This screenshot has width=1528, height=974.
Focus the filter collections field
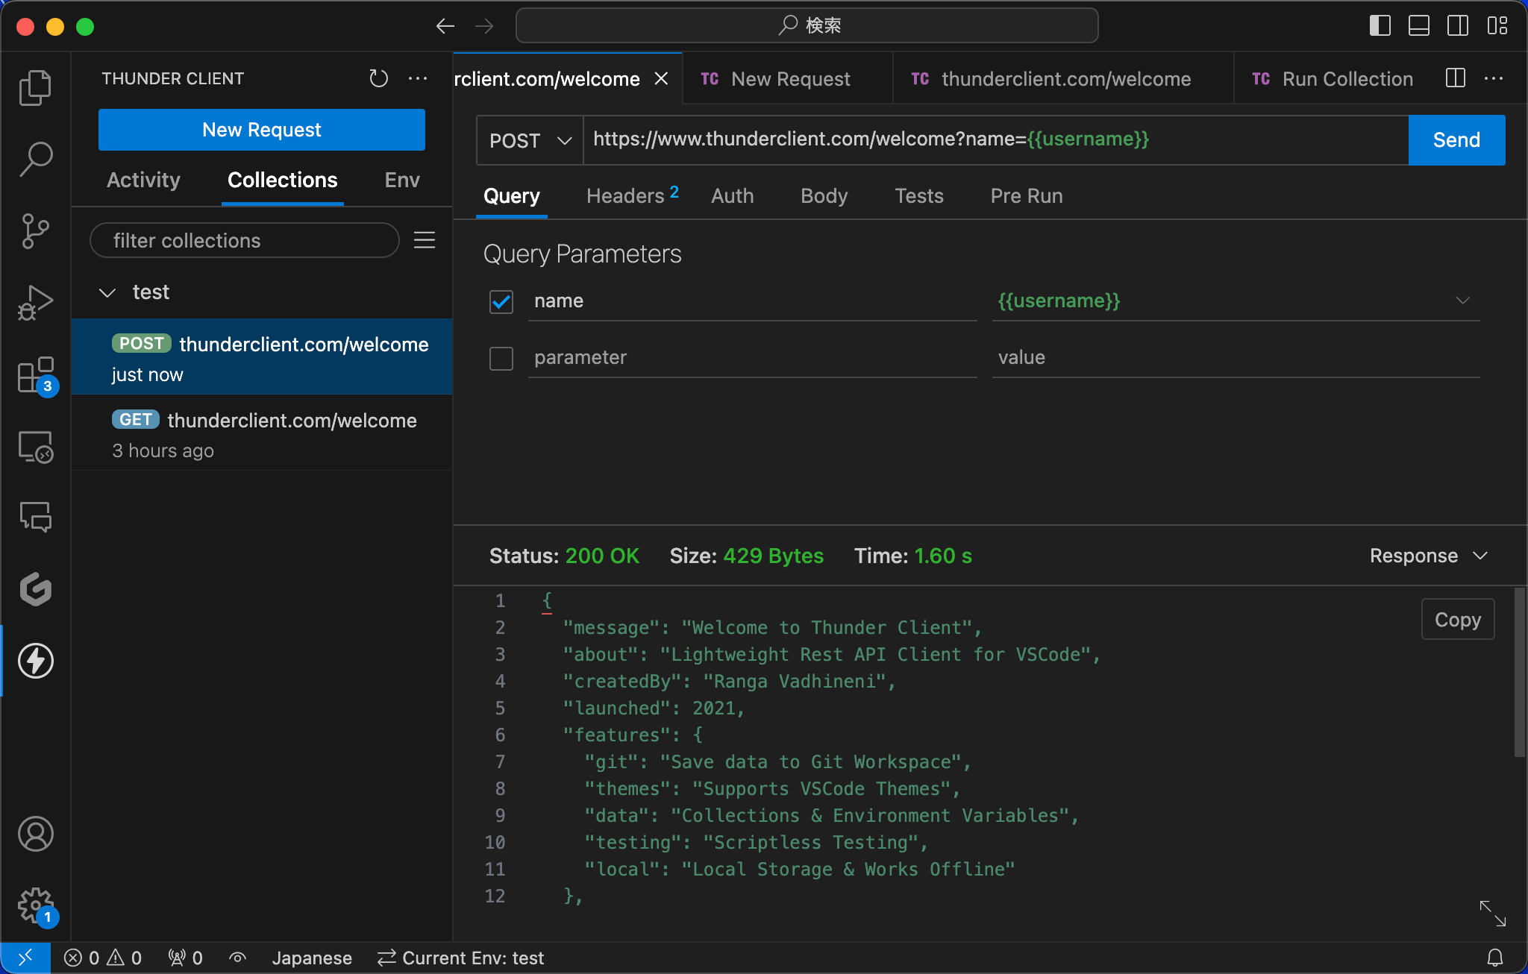click(245, 240)
